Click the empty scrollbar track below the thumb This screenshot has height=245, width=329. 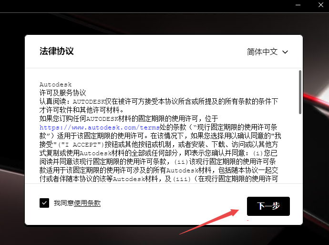tap(299, 153)
